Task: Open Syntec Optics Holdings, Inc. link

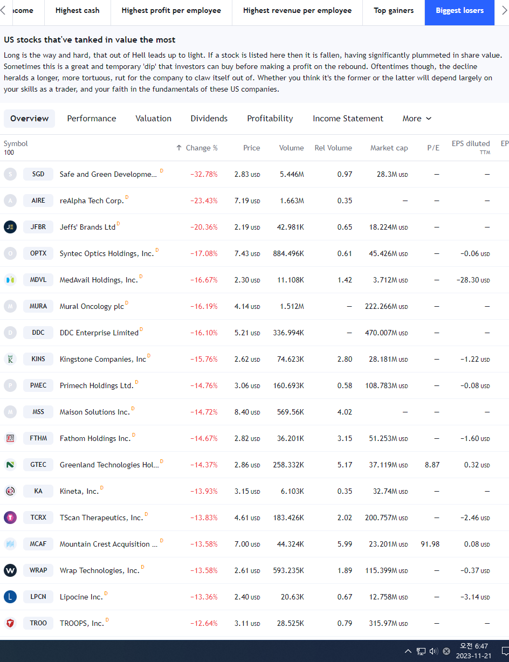Action: (107, 253)
